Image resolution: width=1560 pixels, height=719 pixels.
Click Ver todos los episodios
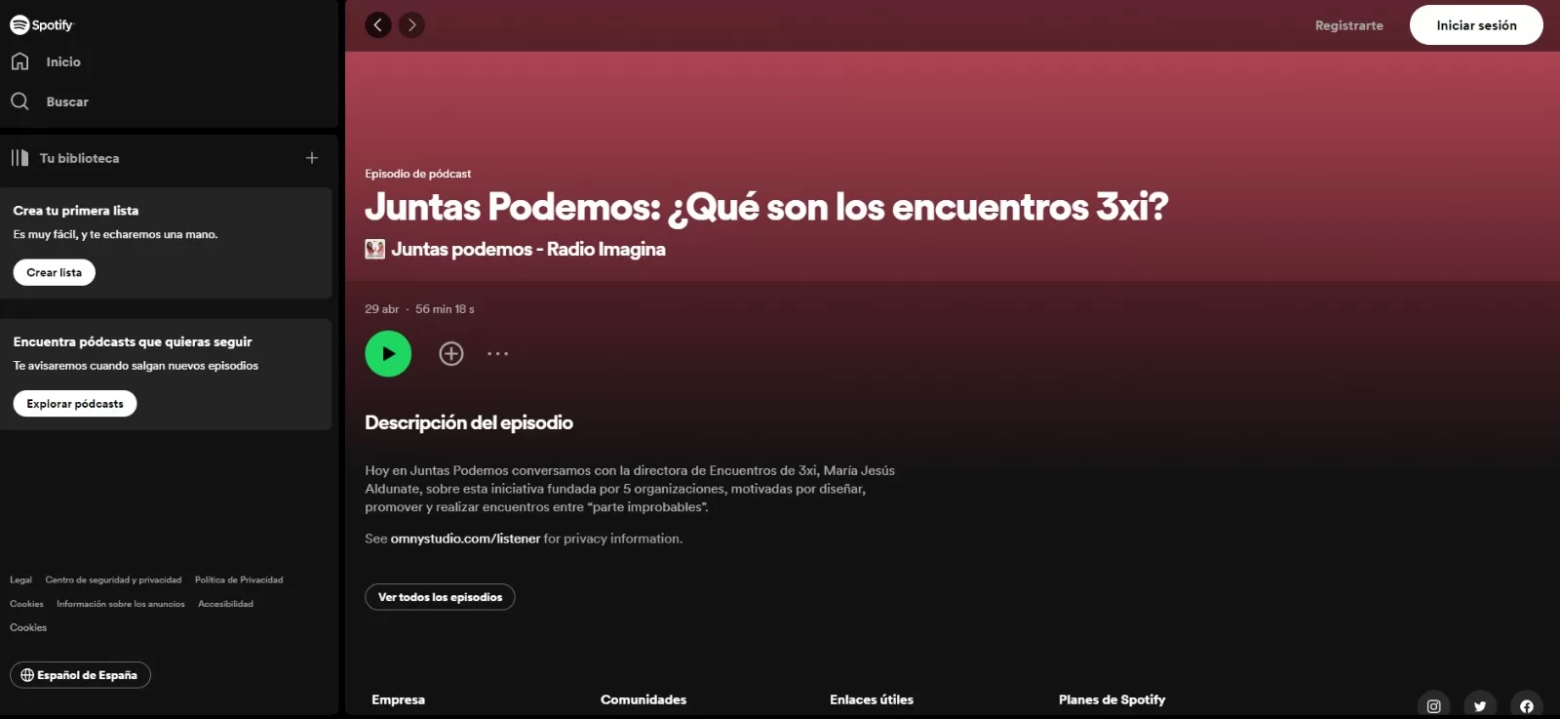click(440, 596)
